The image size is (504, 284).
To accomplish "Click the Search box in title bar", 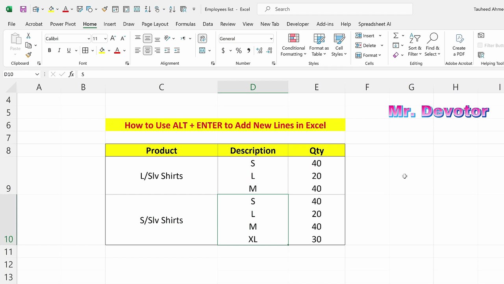I will (x=335, y=9).
